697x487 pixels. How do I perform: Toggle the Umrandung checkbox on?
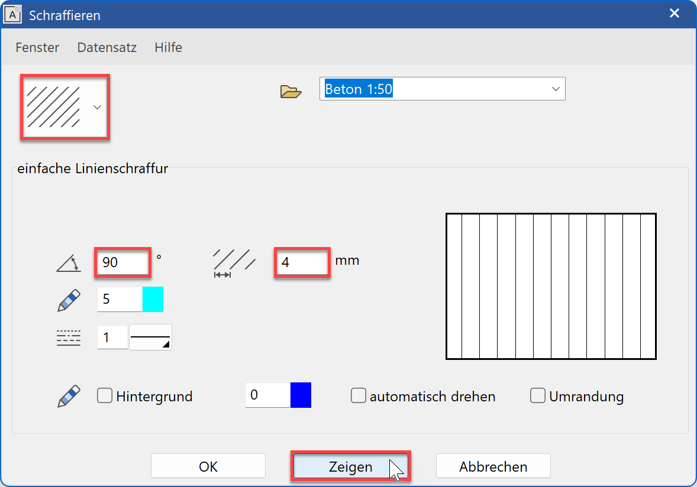[x=537, y=395]
